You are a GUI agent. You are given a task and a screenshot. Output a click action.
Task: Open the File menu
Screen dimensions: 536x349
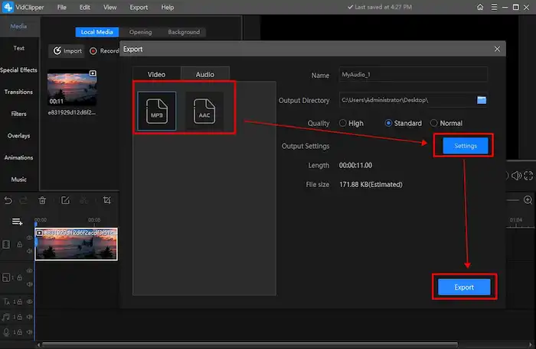[62, 7]
